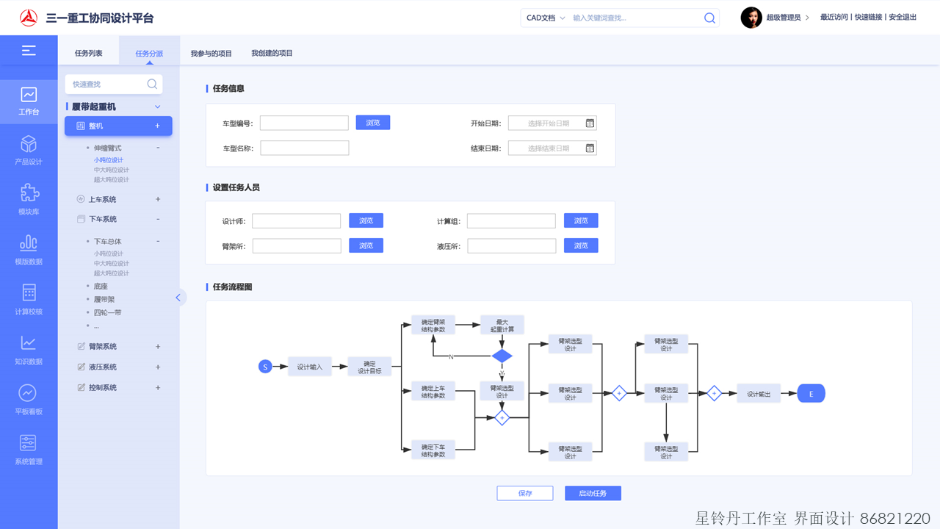
Task: Click the user avatar picture
Action: coord(751,18)
